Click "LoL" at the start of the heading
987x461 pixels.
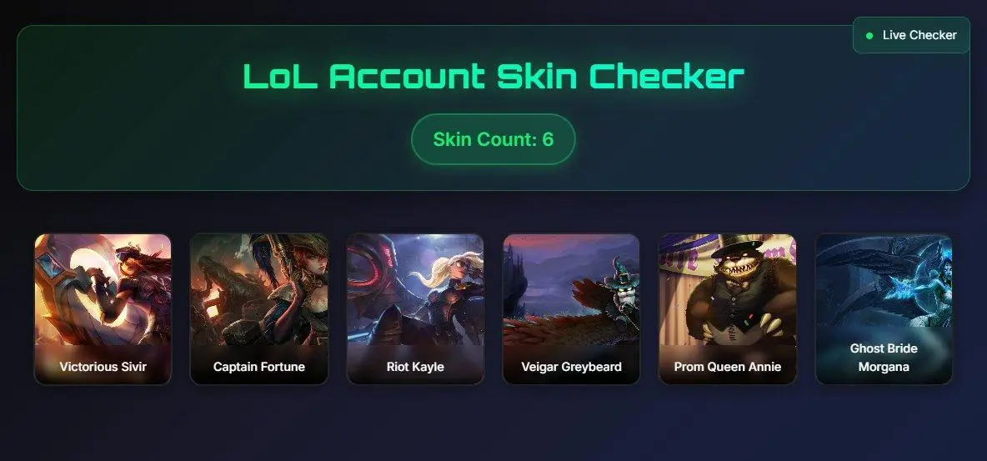[x=280, y=76]
